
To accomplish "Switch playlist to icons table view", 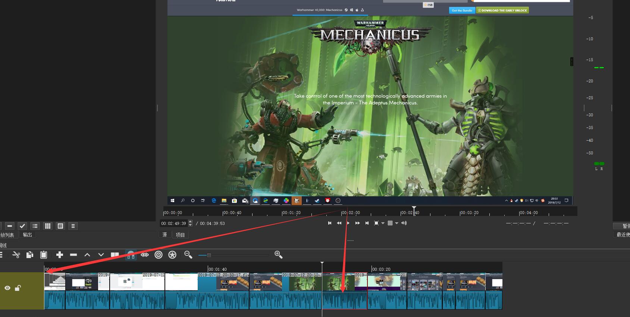I will (60, 226).
